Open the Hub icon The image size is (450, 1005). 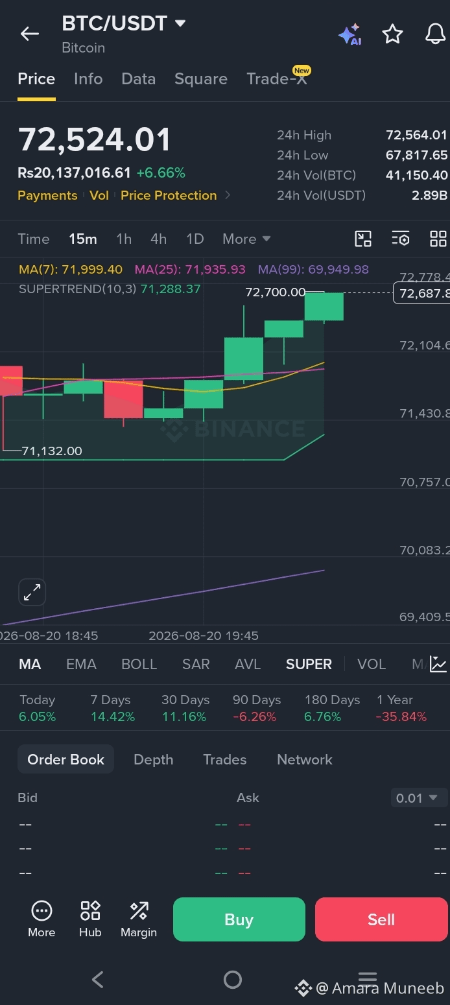click(x=90, y=919)
